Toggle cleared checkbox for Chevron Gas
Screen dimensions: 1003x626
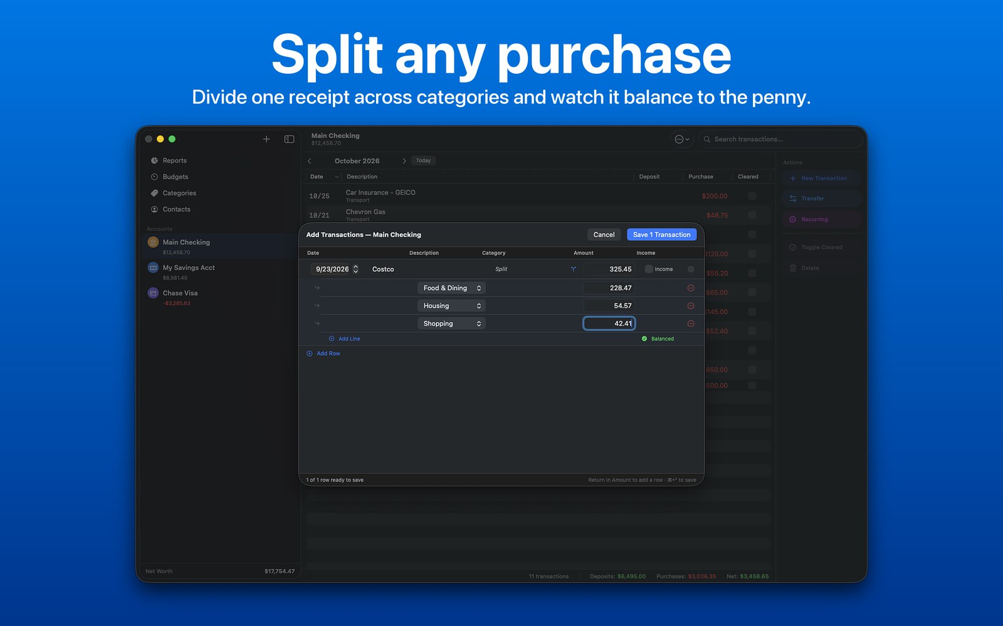click(752, 215)
